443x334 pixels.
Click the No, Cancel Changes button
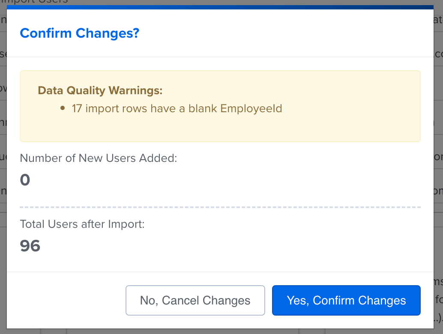195,300
